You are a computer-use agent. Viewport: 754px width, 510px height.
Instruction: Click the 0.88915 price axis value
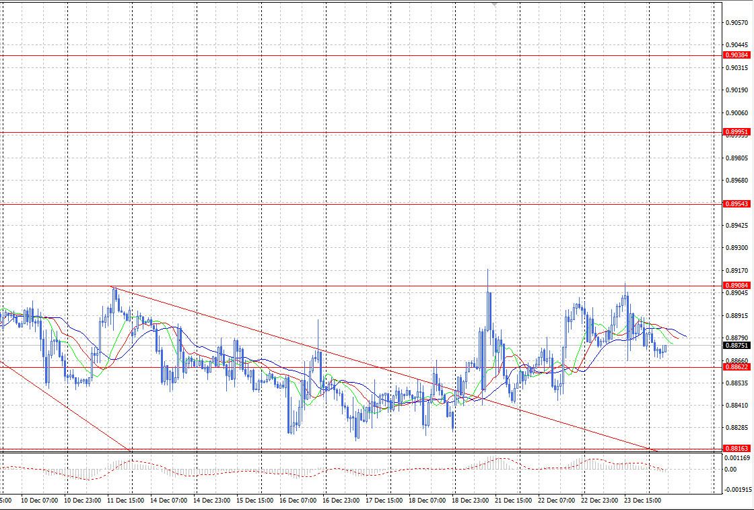736,315
